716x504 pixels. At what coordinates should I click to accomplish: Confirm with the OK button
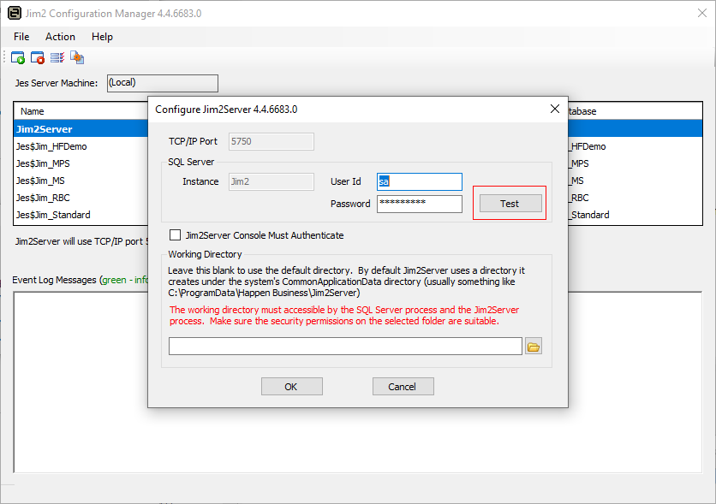coord(292,386)
